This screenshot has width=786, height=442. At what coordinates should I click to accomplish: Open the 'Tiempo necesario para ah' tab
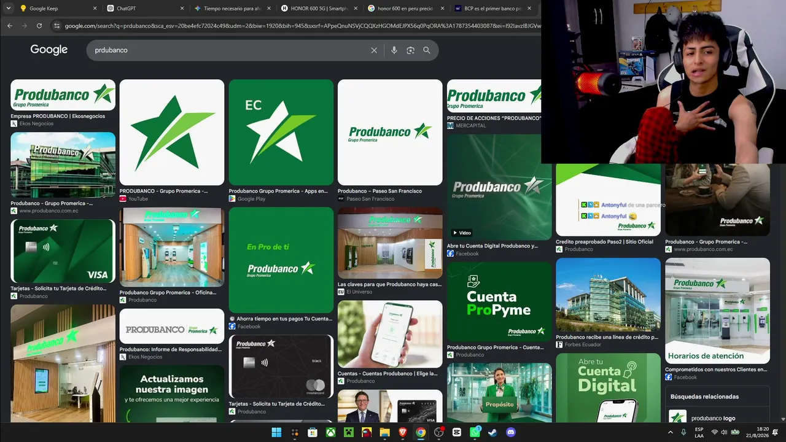[x=233, y=9]
